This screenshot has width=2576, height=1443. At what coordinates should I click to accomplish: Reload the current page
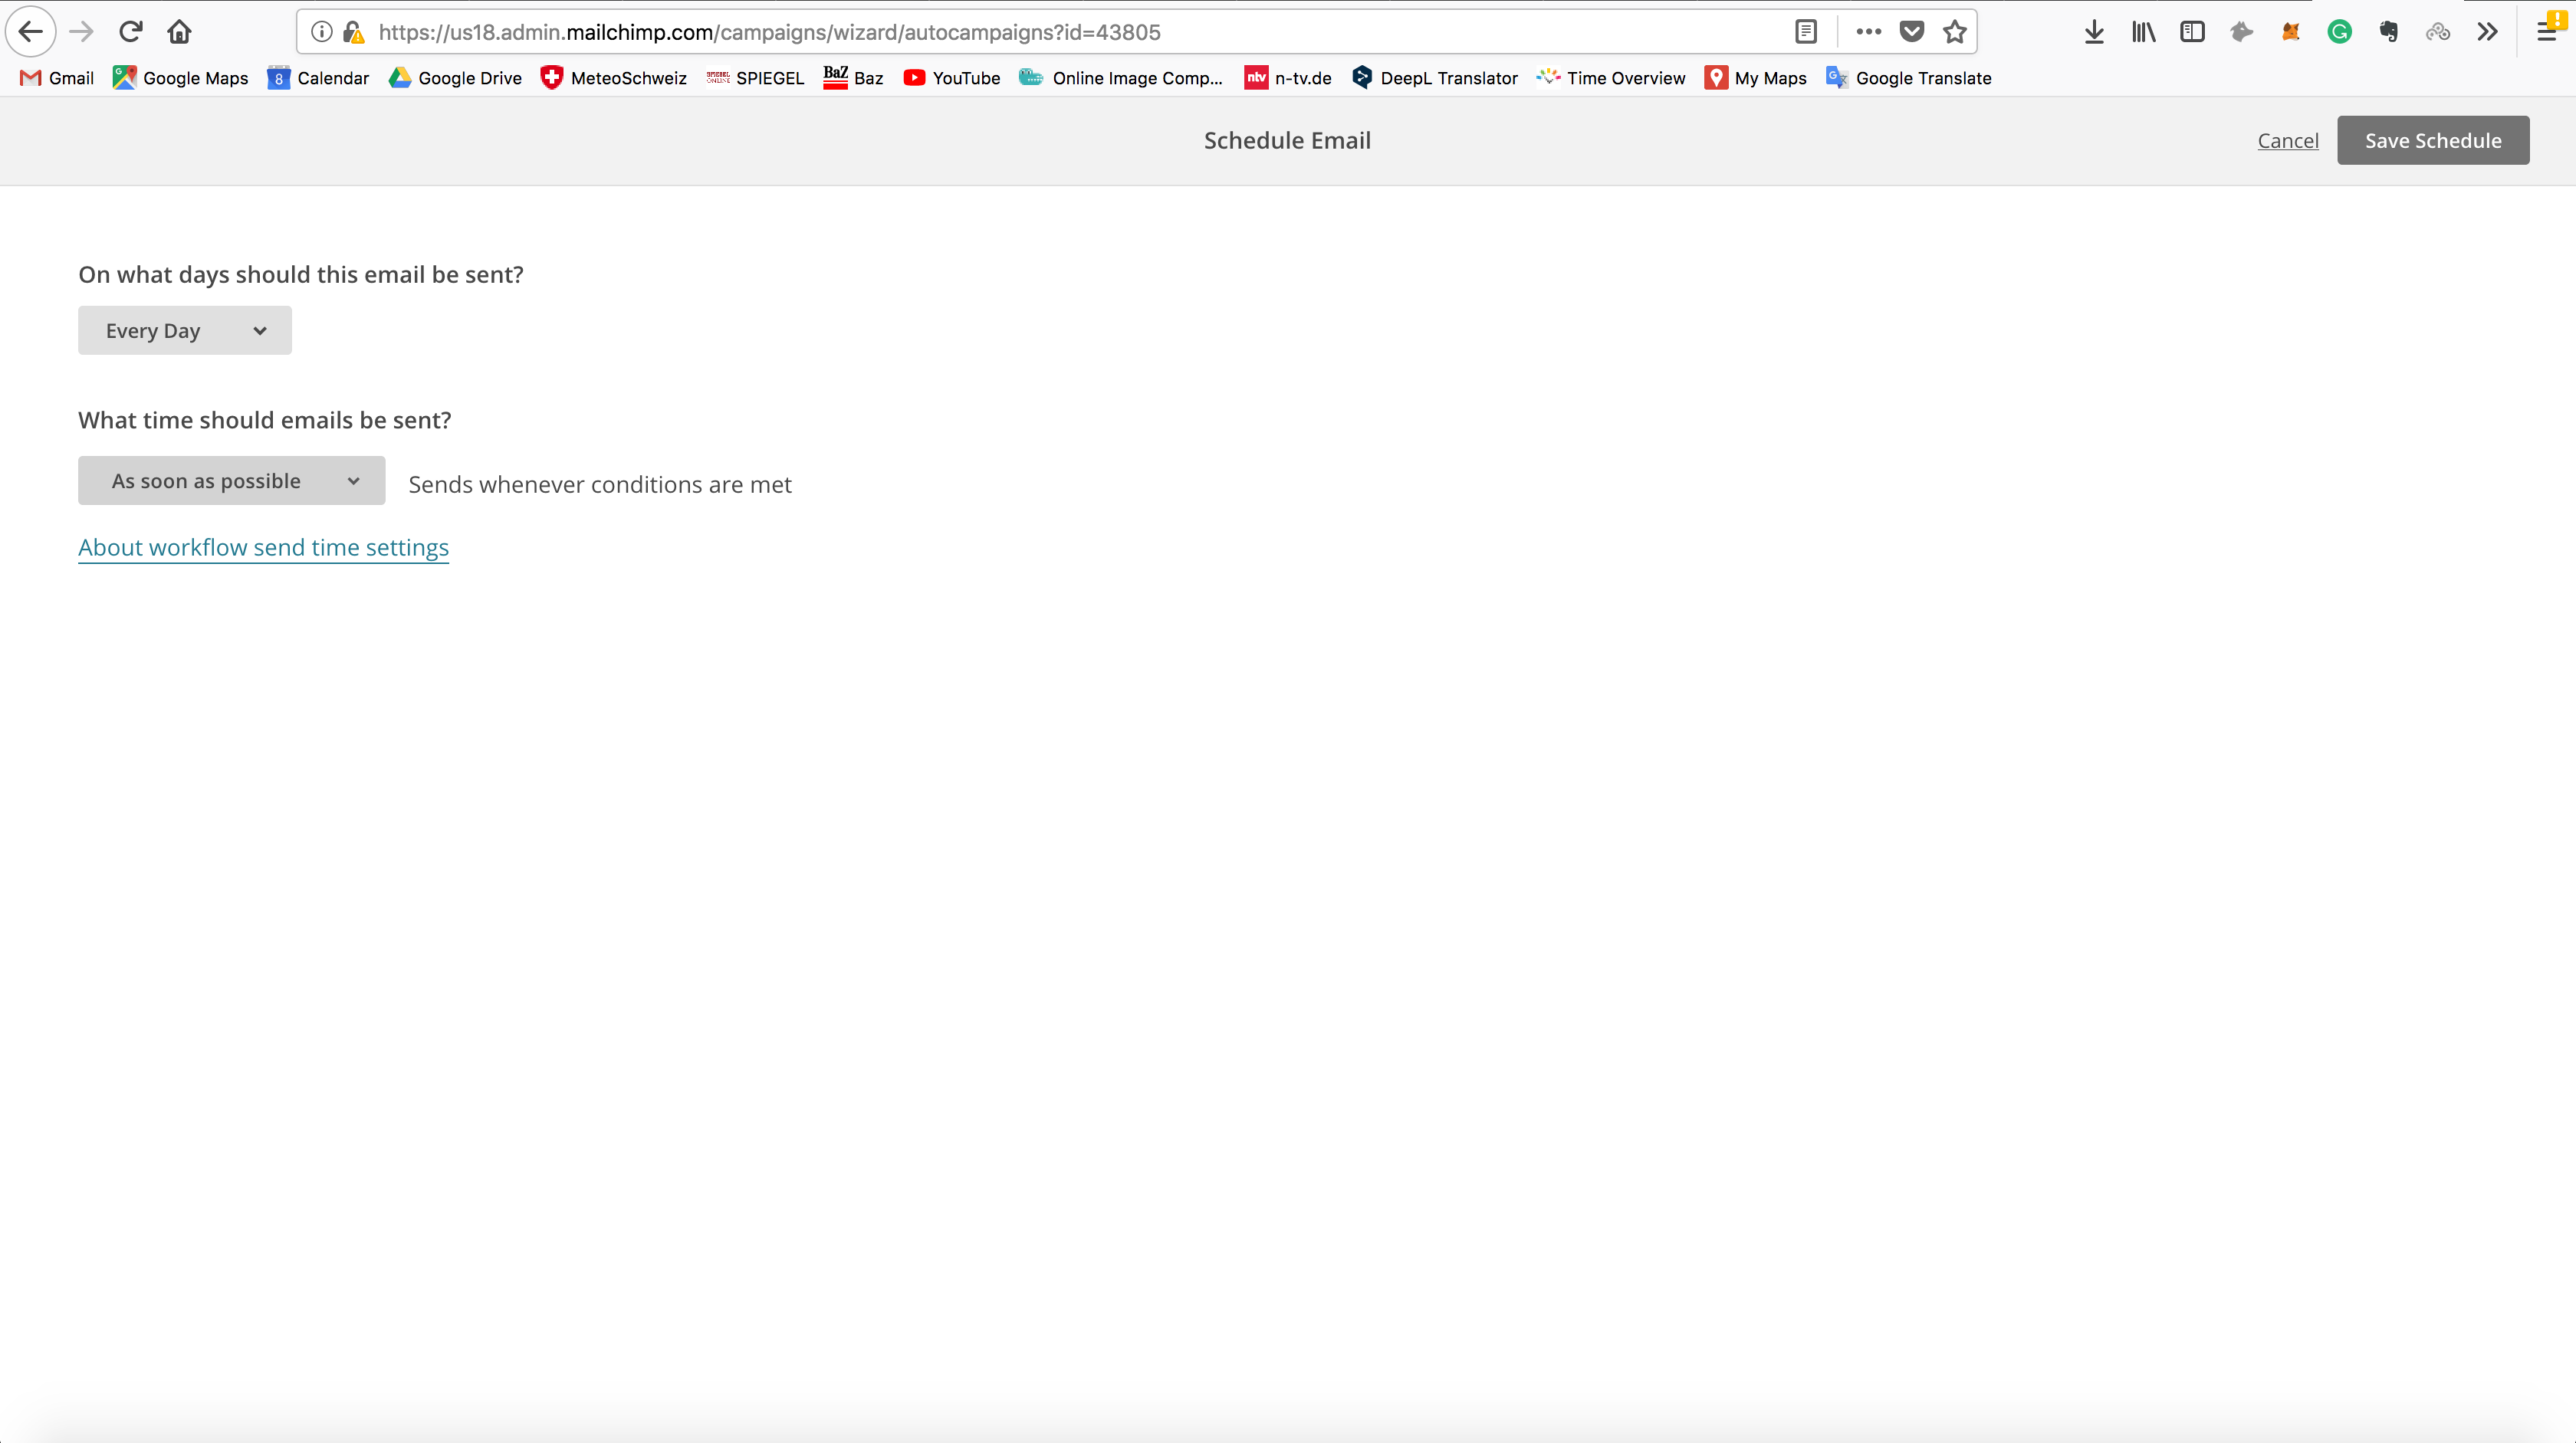tap(130, 32)
